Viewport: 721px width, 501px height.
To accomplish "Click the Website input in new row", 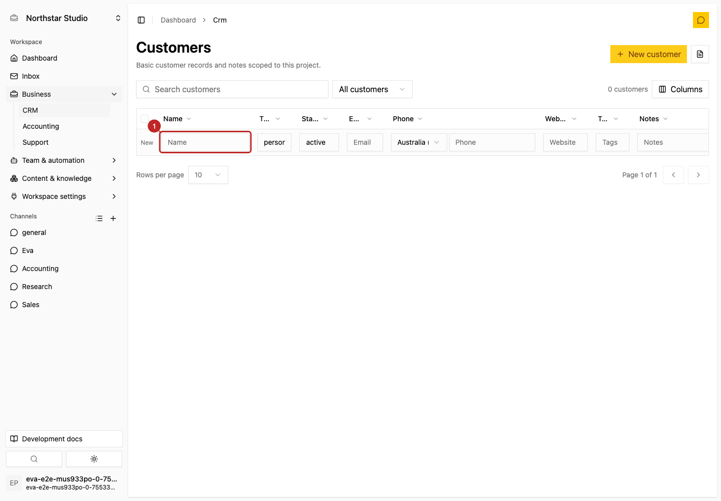I will [x=565, y=142].
